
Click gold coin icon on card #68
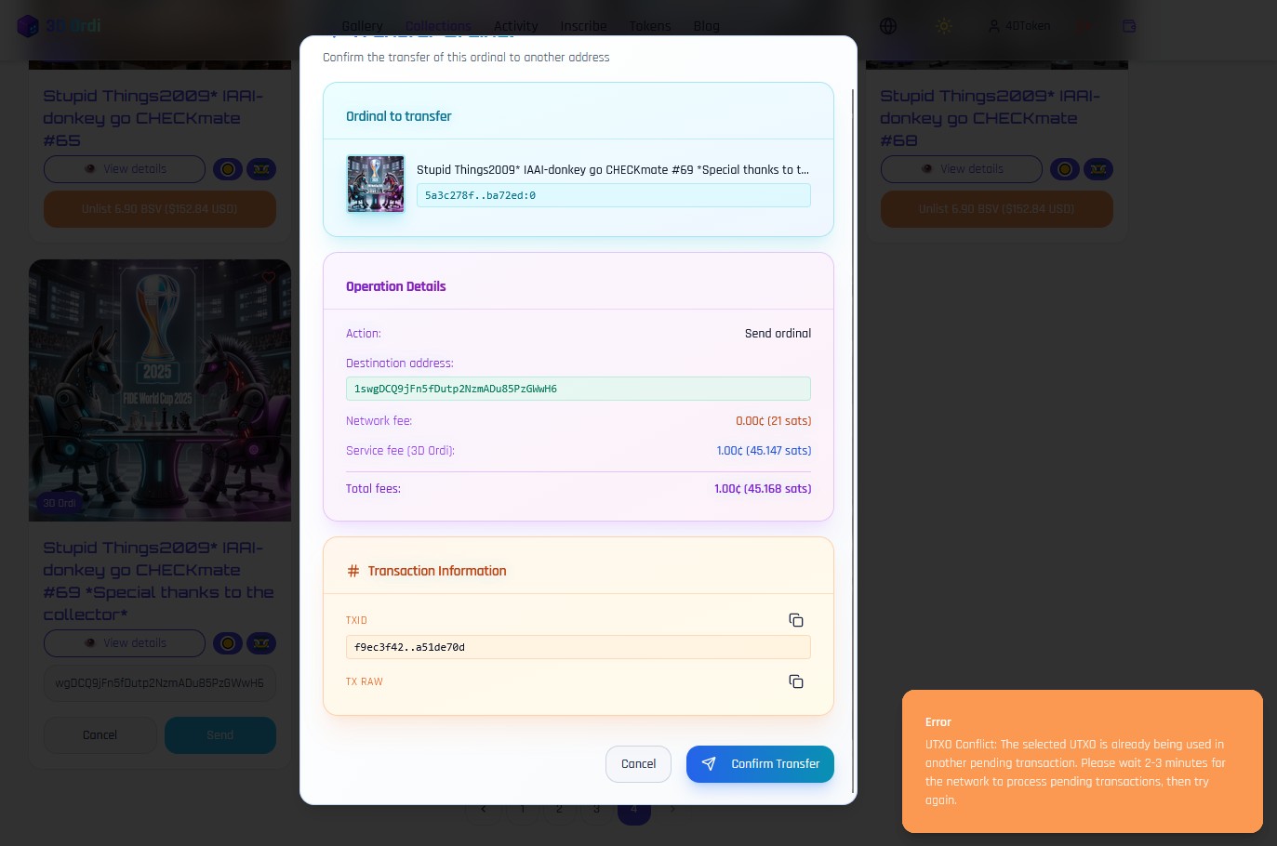(x=1065, y=169)
